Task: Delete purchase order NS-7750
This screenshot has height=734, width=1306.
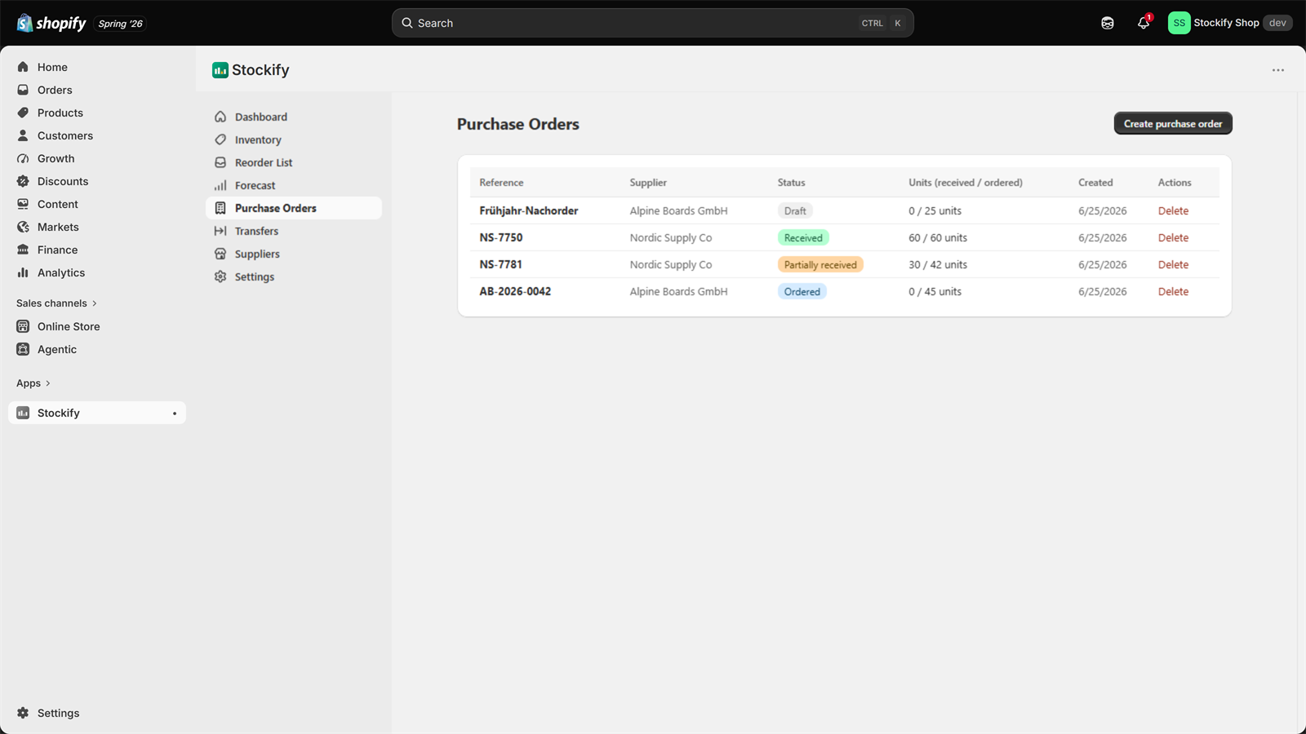Action: point(1173,237)
